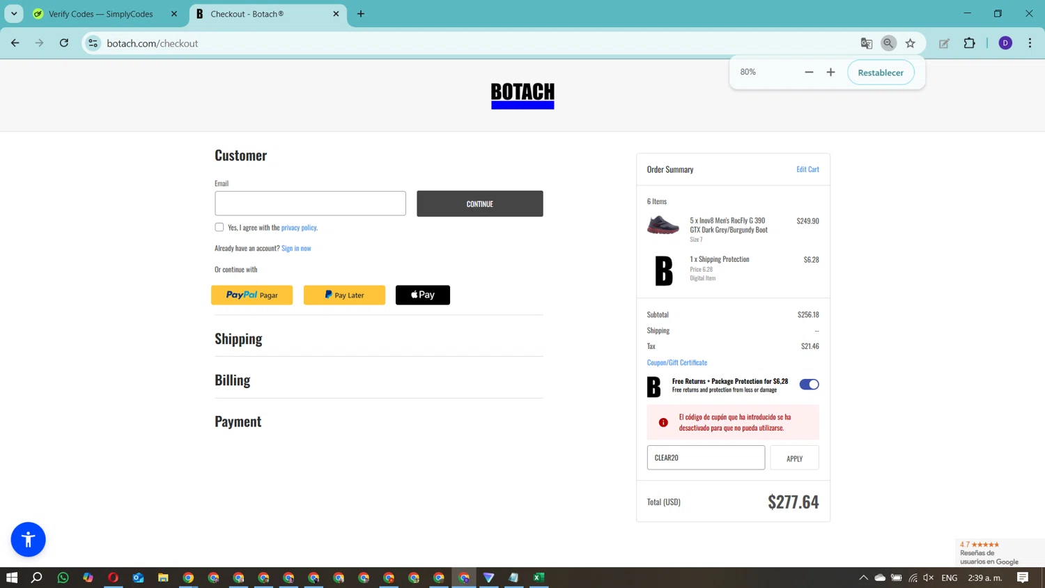The width and height of the screenshot is (1045, 588).
Task: Switch to Verify Codes — SimplyCodes tab
Action: (100, 14)
